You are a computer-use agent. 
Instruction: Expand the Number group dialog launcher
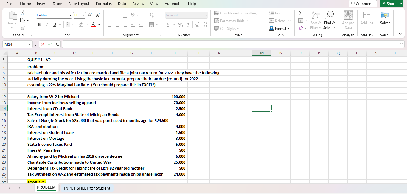click(208, 35)
